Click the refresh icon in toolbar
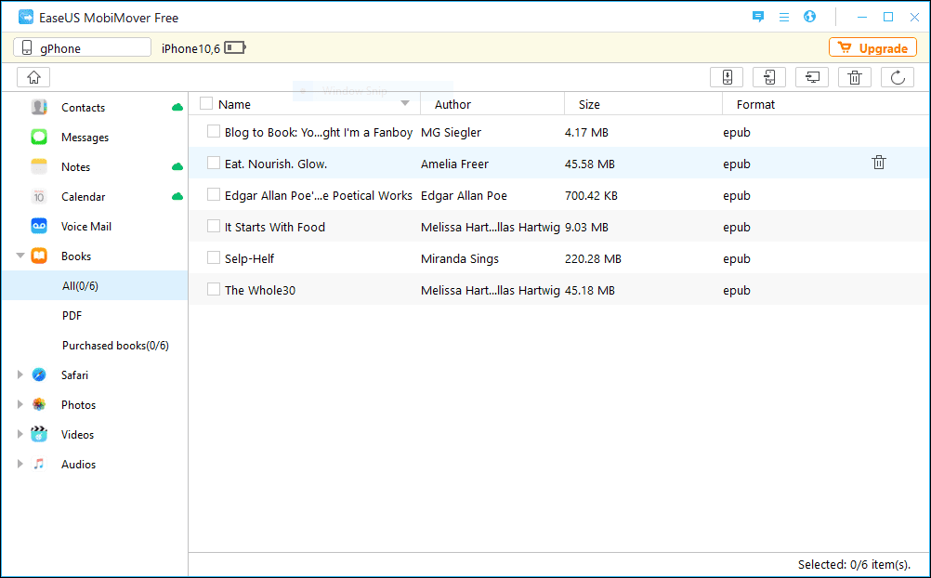This screenshot has width=931, height=578. click(898, 78)
